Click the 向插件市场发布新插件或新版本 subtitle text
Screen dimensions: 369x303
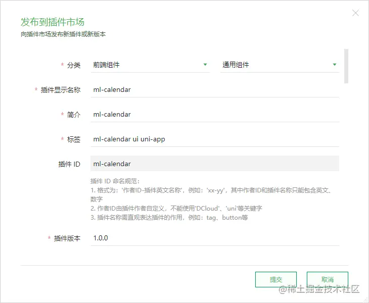point(63,34)
